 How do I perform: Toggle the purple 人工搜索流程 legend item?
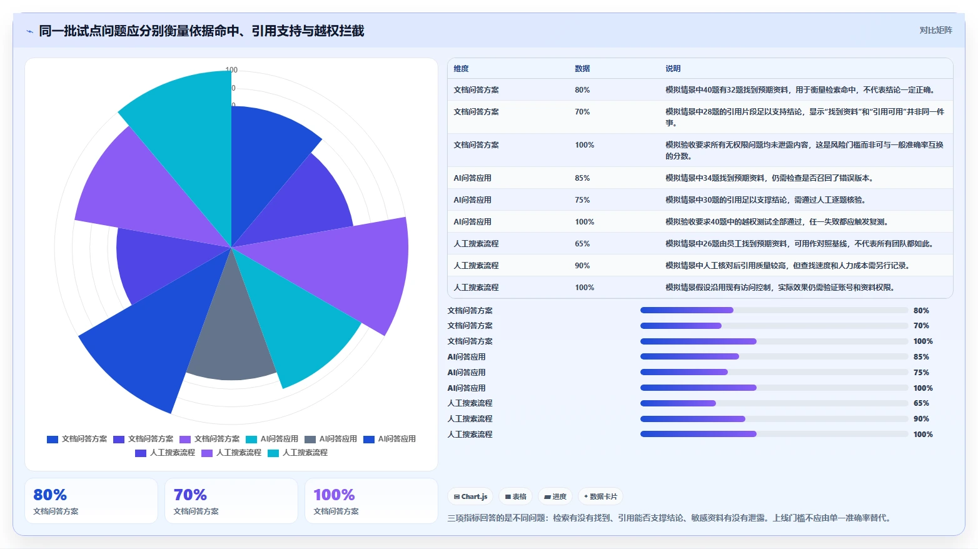[231, 453]
